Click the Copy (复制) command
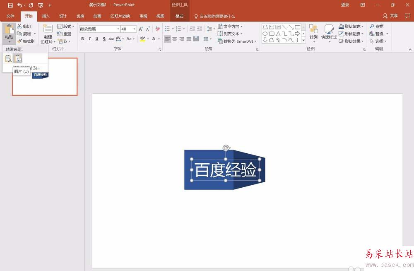 click(x=24, y=34)
